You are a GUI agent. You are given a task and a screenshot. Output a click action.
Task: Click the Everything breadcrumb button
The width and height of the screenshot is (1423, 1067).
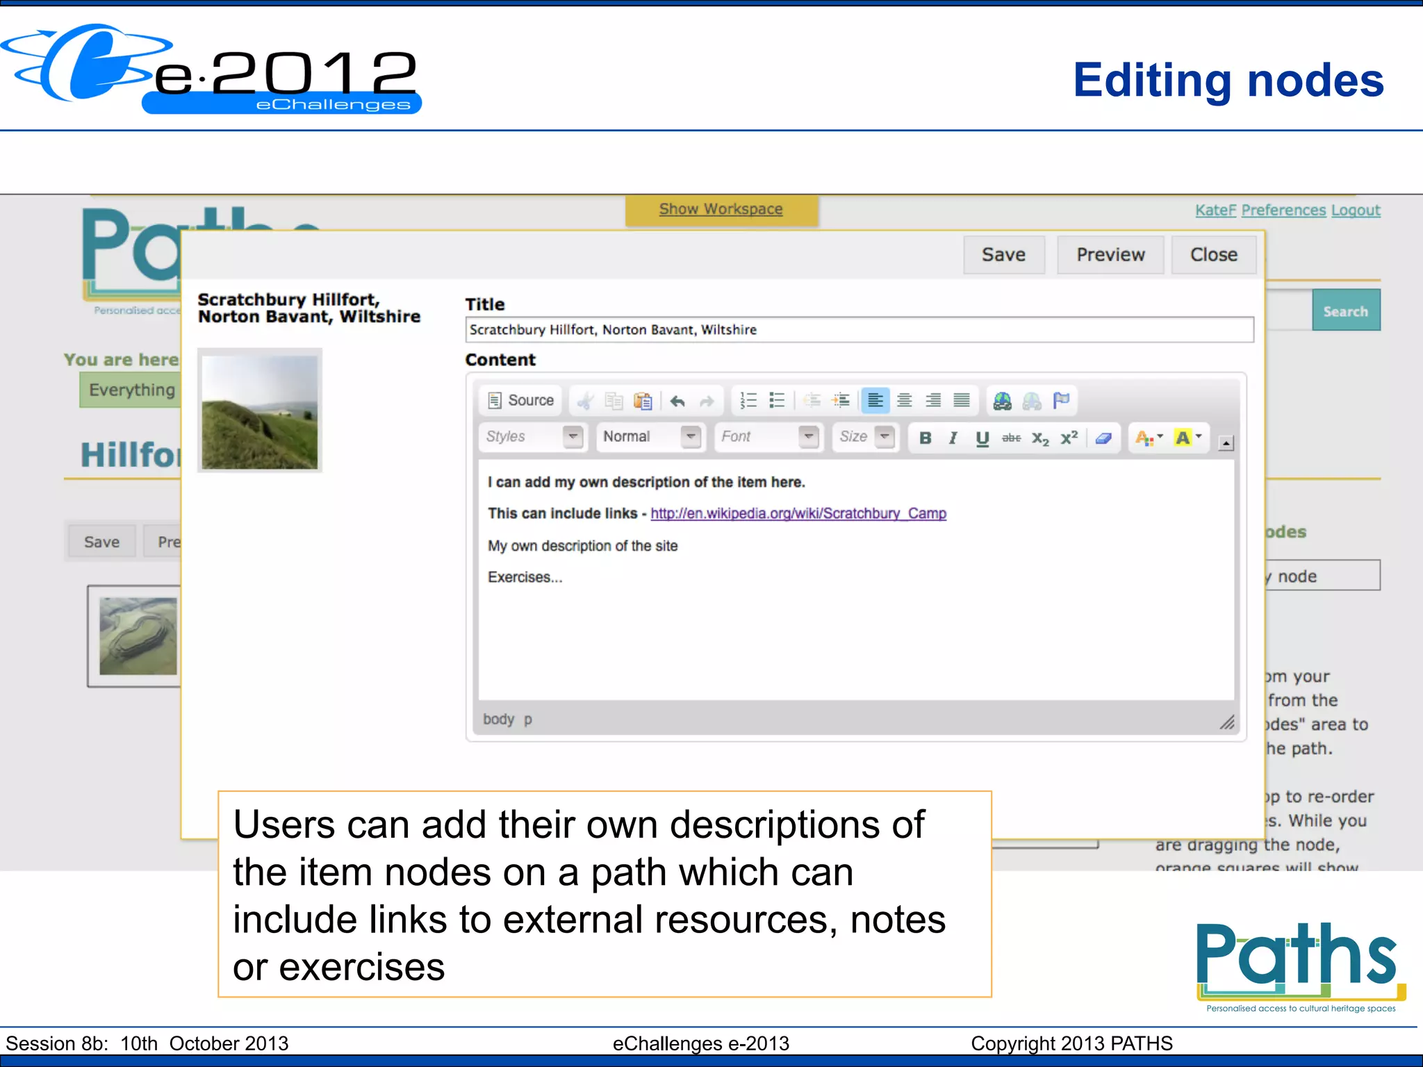point(131,390)
